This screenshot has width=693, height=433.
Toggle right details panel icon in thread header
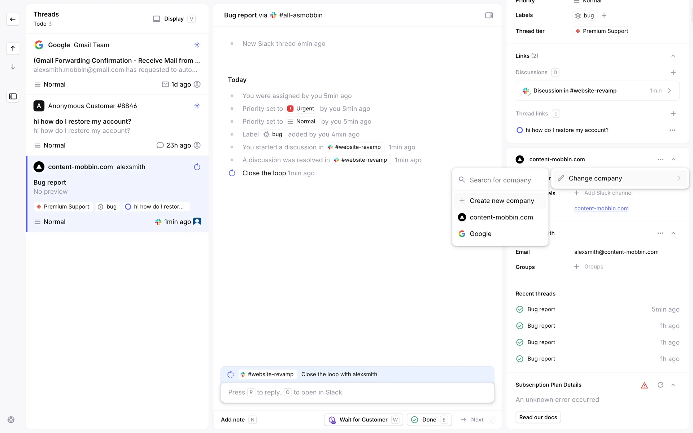[489, 15]
